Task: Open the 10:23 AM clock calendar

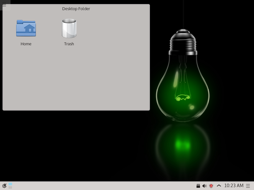Action: coord(234,186)
